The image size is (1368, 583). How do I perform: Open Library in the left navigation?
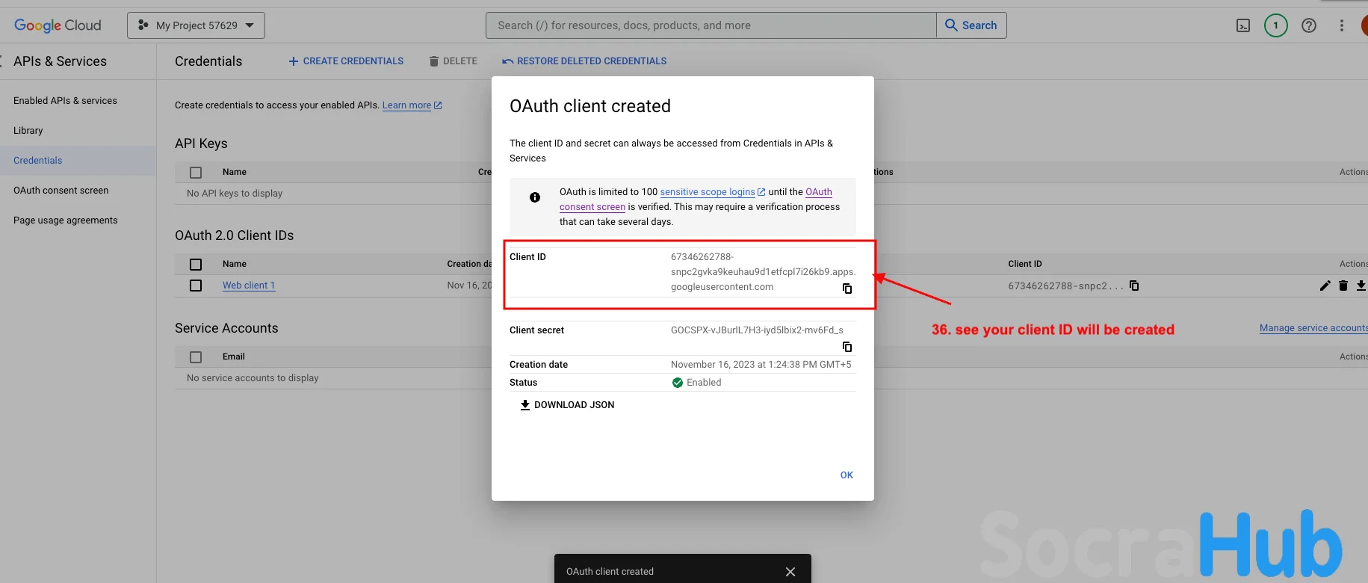[28, 131]
